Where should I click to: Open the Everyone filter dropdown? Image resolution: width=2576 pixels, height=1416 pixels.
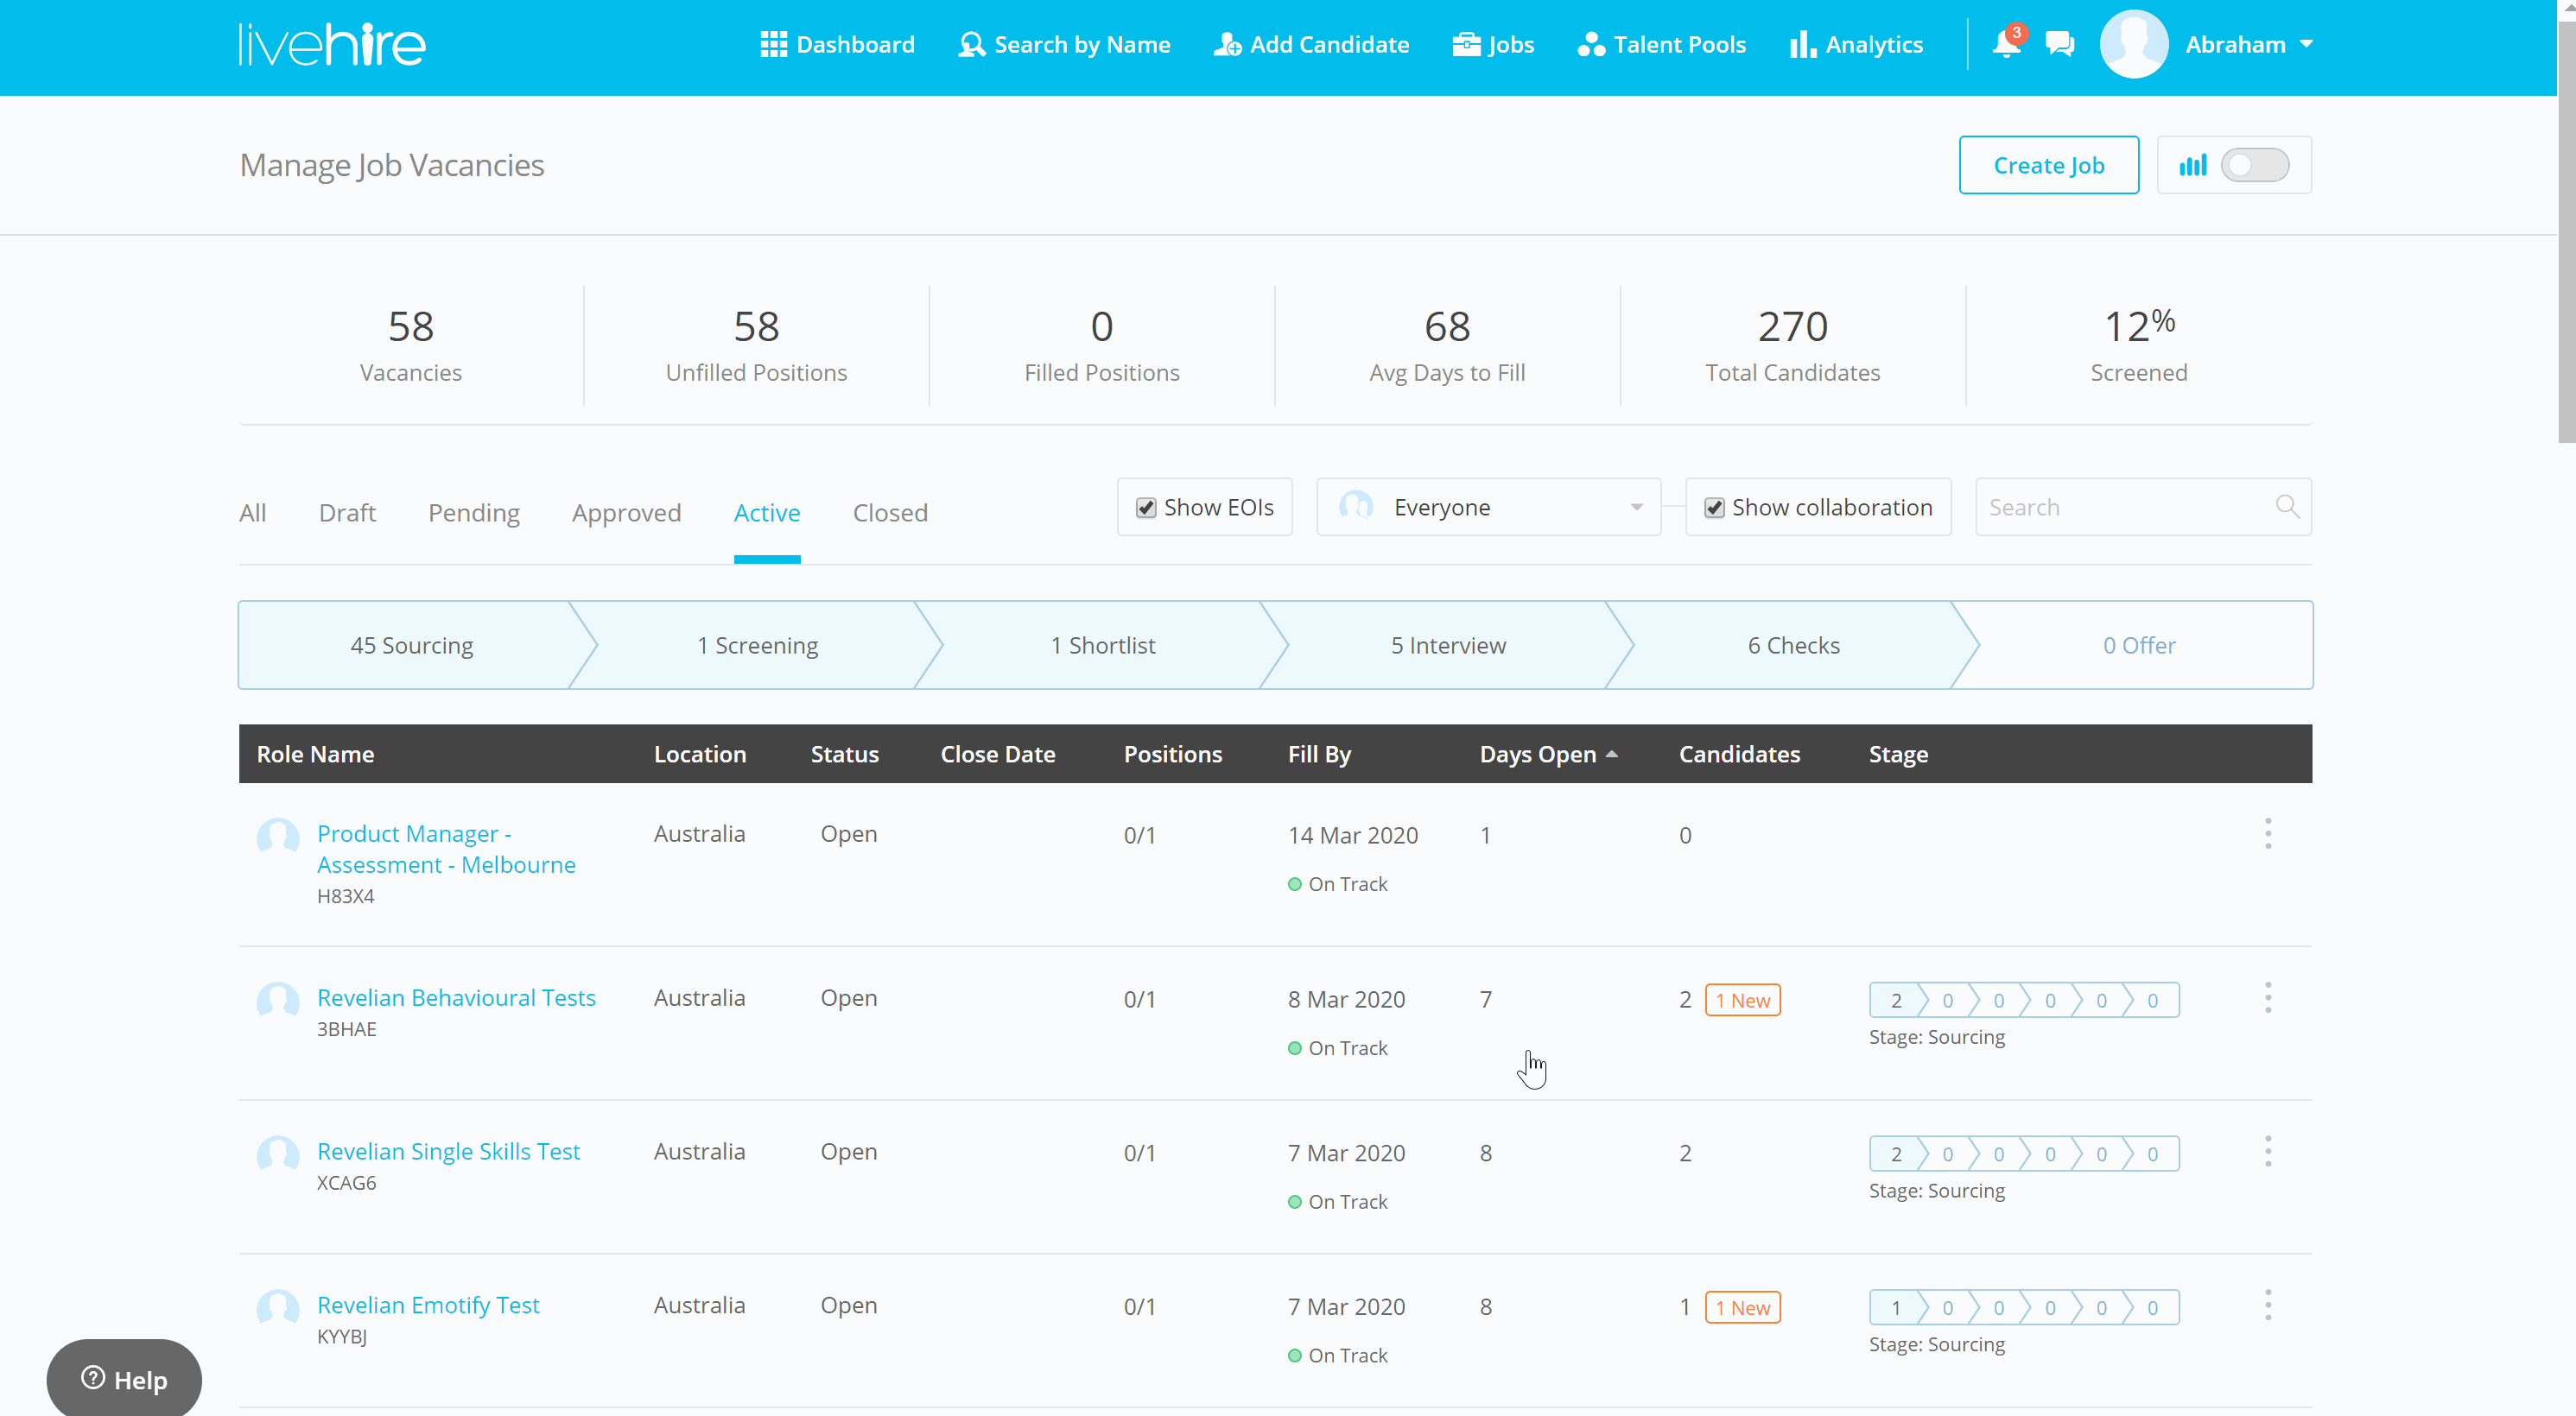(x=1488, y=507)
